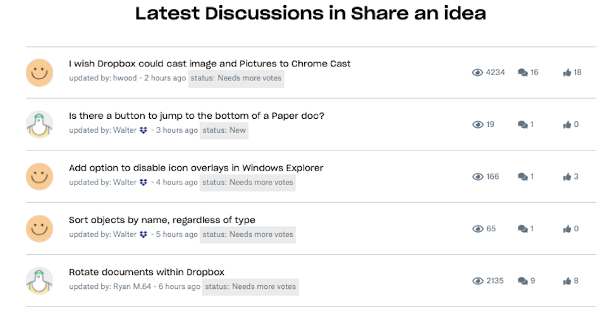Click views eye icon on Rotate documents row

(x=477, y=281)
